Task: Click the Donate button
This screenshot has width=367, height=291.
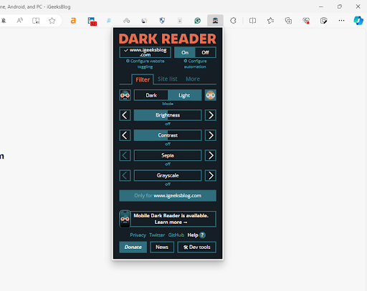Action: (x=133, y=247)
